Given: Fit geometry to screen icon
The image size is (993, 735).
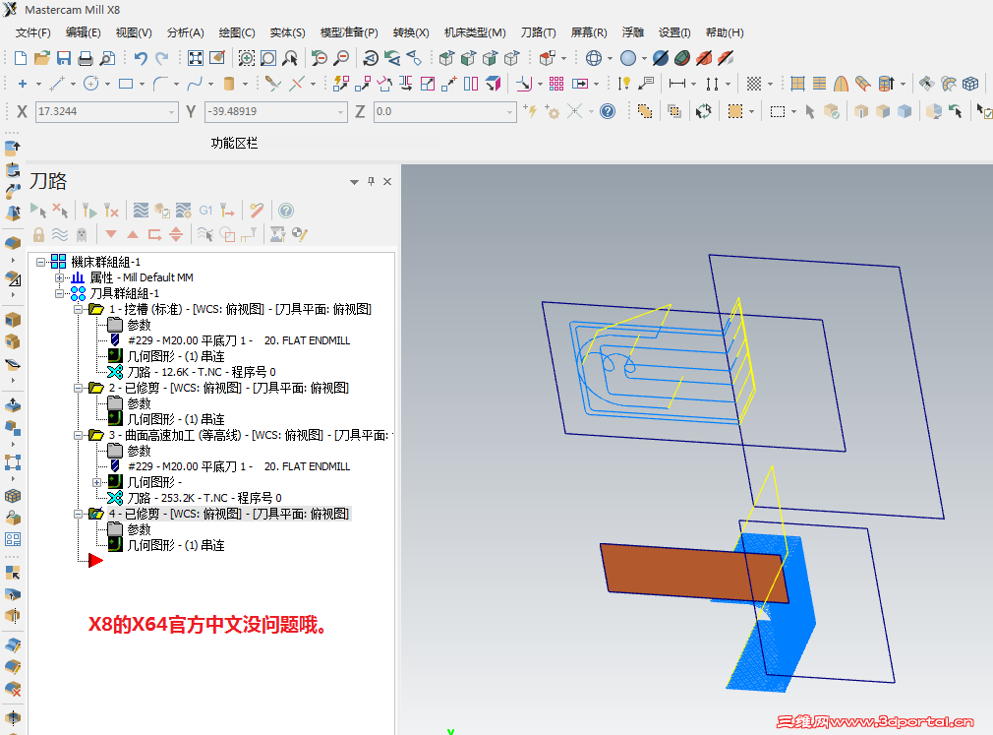Looking at the screenshot, I should pyautogui.click(x=196, y=58).
